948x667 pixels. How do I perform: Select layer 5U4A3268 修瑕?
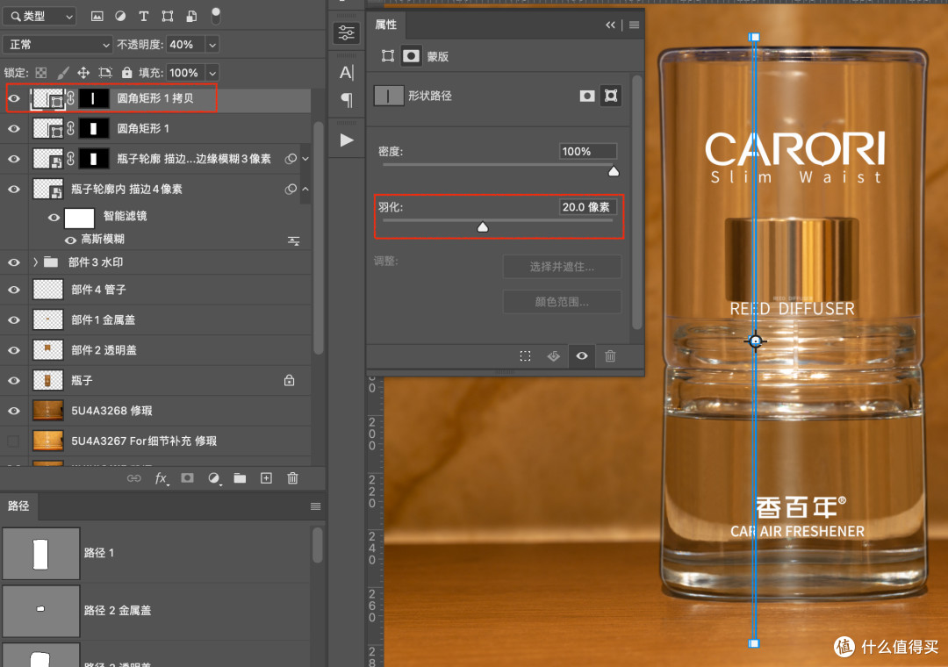155,411
